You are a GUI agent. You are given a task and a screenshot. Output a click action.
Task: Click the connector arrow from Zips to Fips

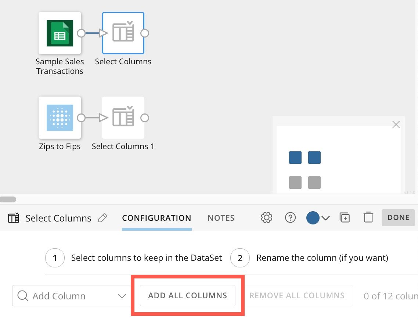pos(97,118)
